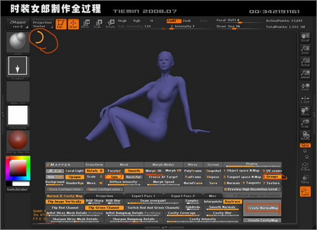317x230 pixels.
Task: Click Morph UV mode
Action: (x=174, y=171)
